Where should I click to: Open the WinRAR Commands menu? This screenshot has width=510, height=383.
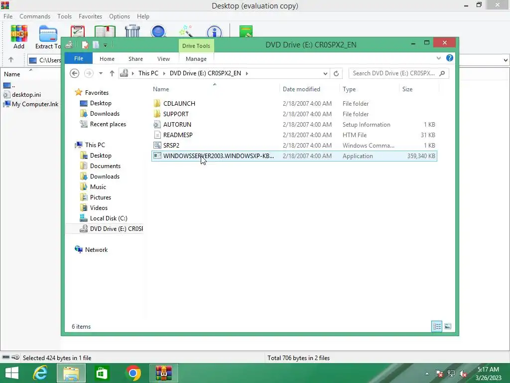pyautogui.click(x=35, y=16)
